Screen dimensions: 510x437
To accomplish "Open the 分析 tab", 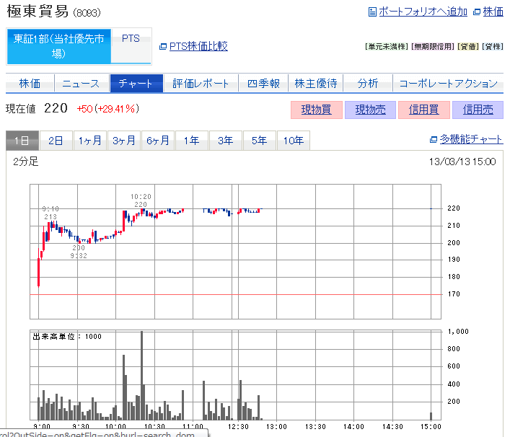I will (368, 84).
